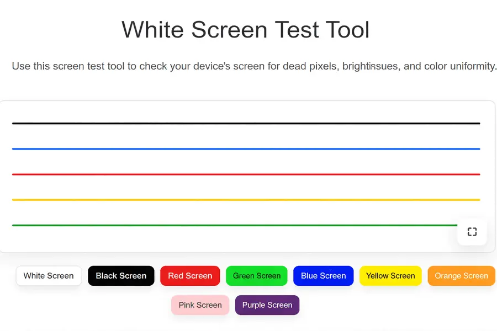The image size is (497, 331).
Task: Select the Blue Screen button
Action: point(324,276)
